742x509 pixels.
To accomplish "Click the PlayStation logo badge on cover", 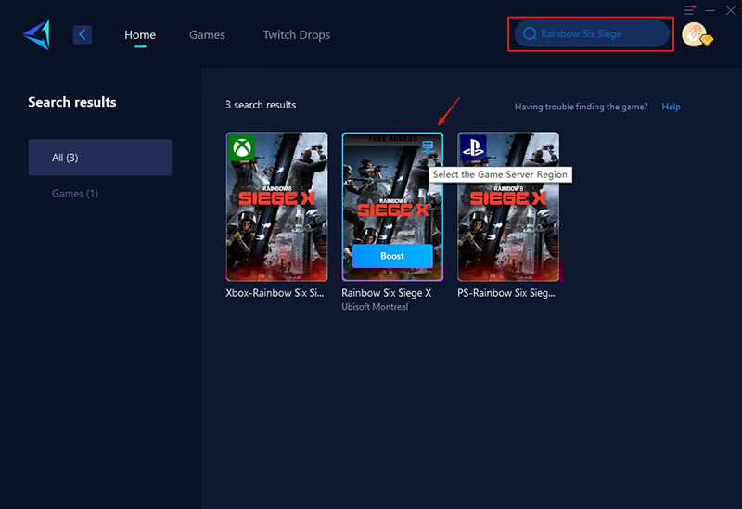I will (x=473, y=147).
